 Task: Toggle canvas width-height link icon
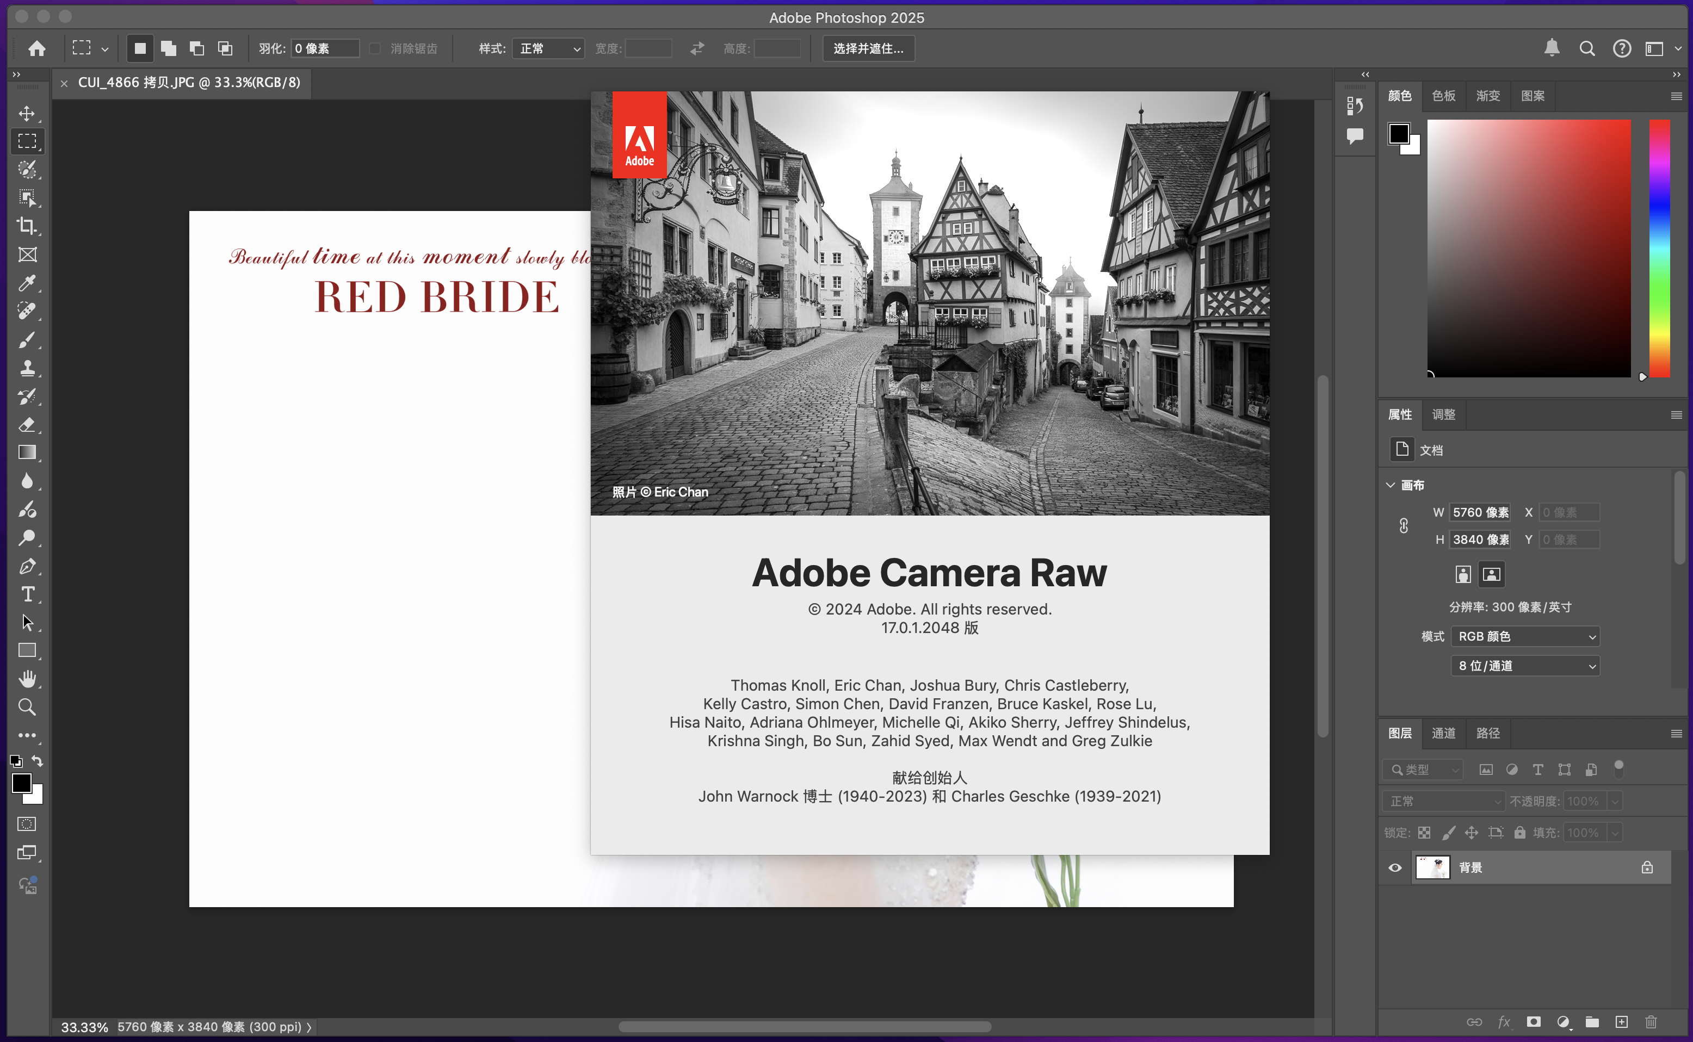(1404, 526)
